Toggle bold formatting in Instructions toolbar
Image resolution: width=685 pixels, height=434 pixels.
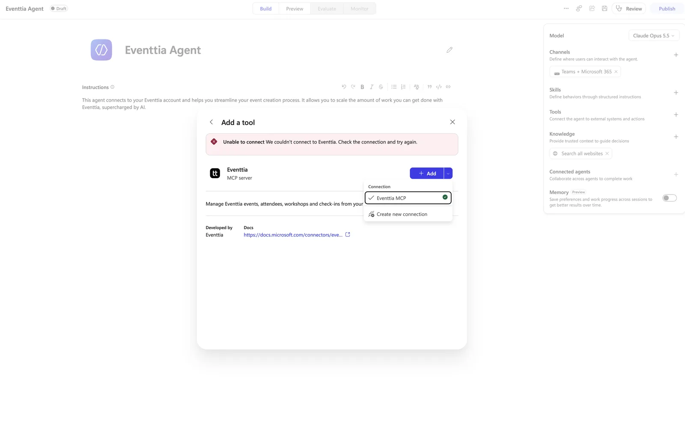click(x=362, y=87)
